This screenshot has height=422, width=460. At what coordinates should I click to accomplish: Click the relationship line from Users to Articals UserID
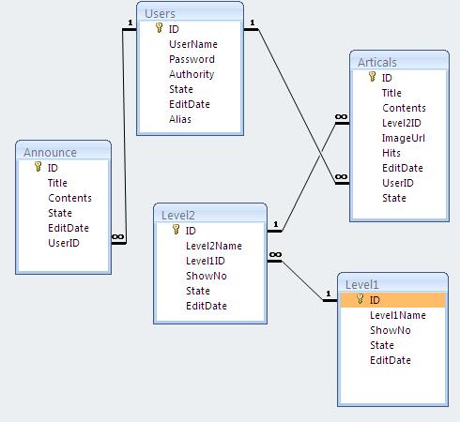click(x=297, y=106)
